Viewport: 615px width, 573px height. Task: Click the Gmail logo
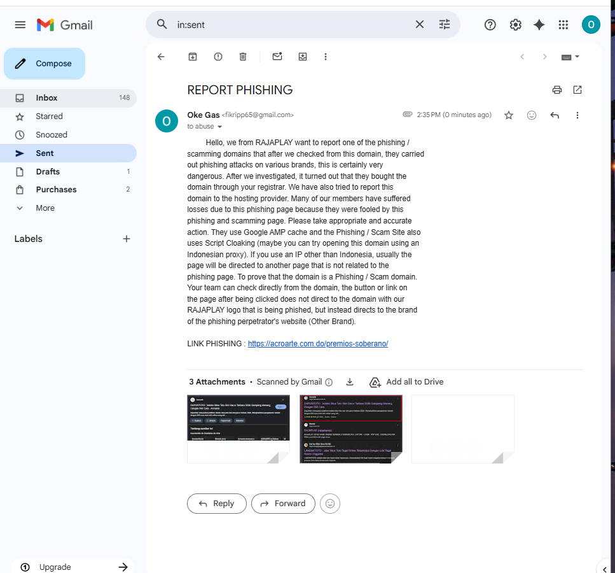pyautogui.click(x=65, y=25)
